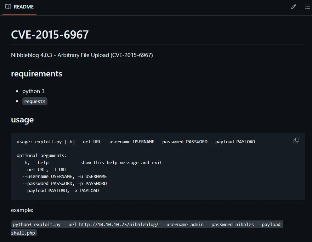Click the optional arguments: line
The image size is (312, 242).
(x=41, y=156)
